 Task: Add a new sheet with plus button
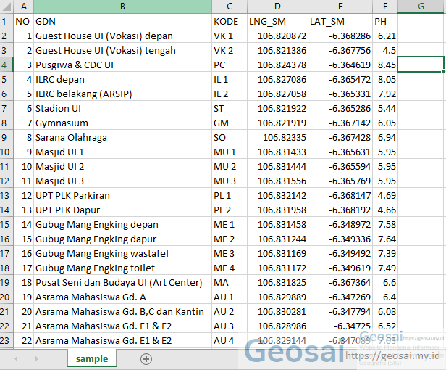click(x=146, y=359)
